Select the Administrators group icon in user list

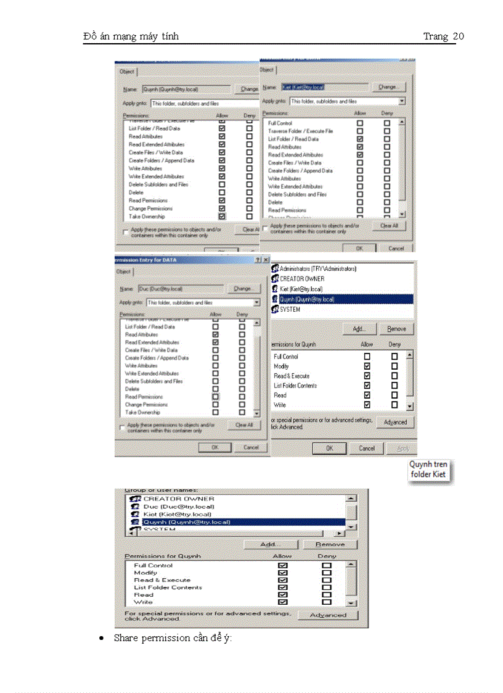point(275,269)
